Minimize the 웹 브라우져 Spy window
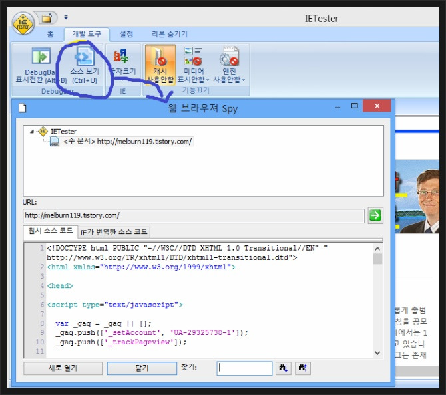The height and width of the screenshot is (395, 446). point(337,107)
